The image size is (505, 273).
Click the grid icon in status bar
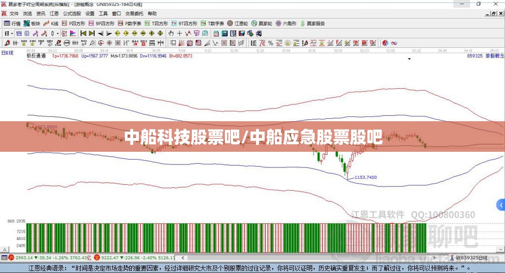pyautogui.click(x=4, y=258)
